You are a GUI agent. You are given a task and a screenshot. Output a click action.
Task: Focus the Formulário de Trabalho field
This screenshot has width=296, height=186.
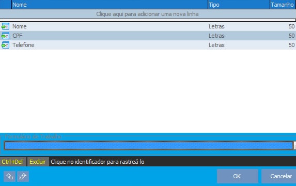point(149,145)
